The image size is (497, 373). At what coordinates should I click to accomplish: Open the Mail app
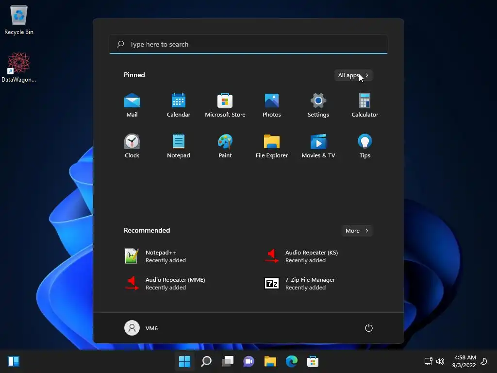(132, 105)
